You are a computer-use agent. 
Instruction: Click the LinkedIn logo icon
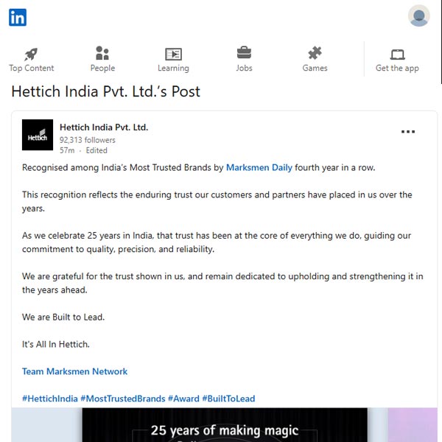(18, 17)
